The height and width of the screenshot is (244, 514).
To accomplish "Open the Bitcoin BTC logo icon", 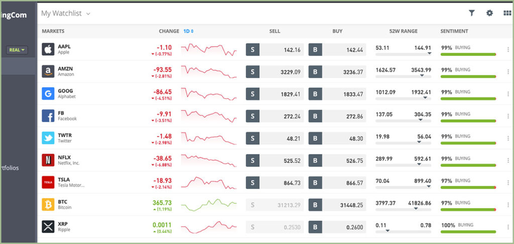I will 48,204.
